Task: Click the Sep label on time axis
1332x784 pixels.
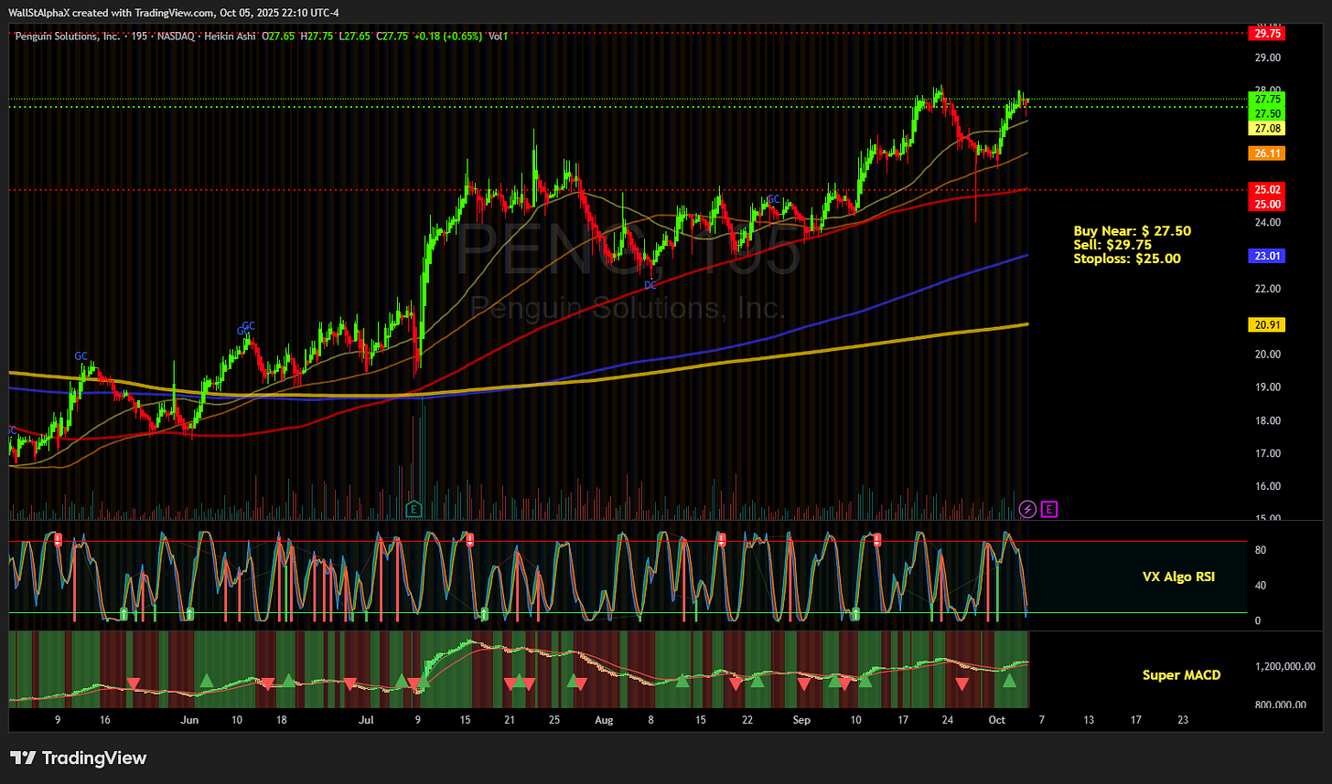Action: [801, 720]
